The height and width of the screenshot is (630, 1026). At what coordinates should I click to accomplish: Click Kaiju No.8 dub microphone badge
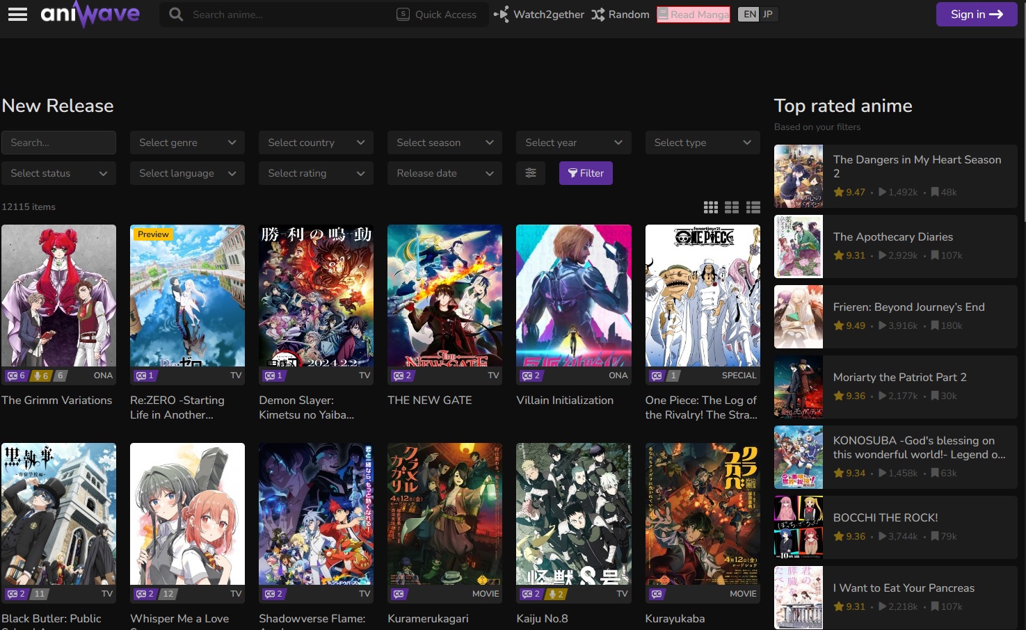(555, 594)
